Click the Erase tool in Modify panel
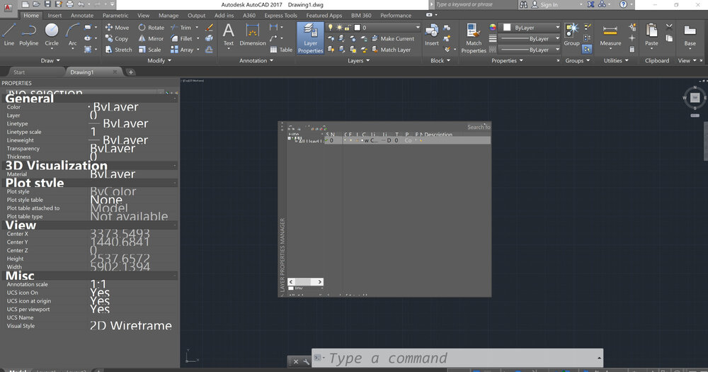Viewport: 708px width, 372px height. point(209,28)
